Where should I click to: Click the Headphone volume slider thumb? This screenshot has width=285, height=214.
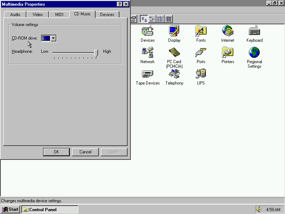click(x=96, y=53)
